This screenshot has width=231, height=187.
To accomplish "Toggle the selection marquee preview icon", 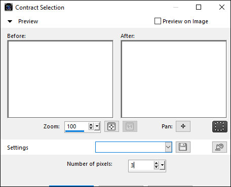I will coord(220,126).
